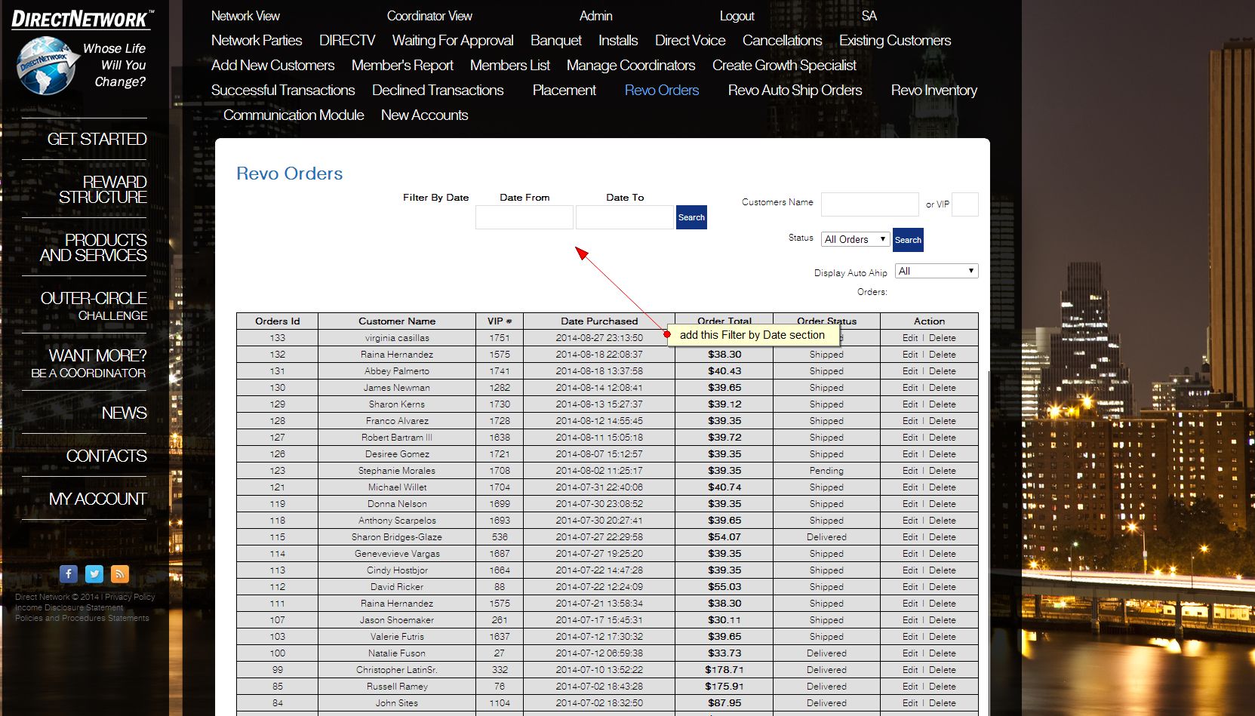
Task: Click Search button beside Date To
Action: (691, 217)
